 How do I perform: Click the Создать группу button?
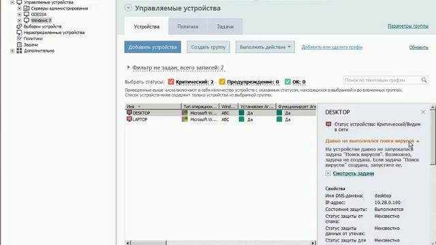208,47
